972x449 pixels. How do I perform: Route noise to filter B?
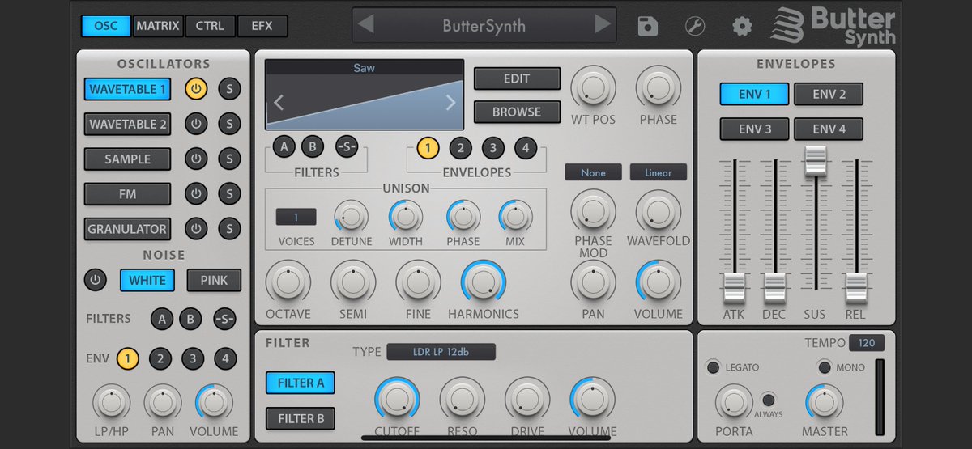tap(190, 319)
